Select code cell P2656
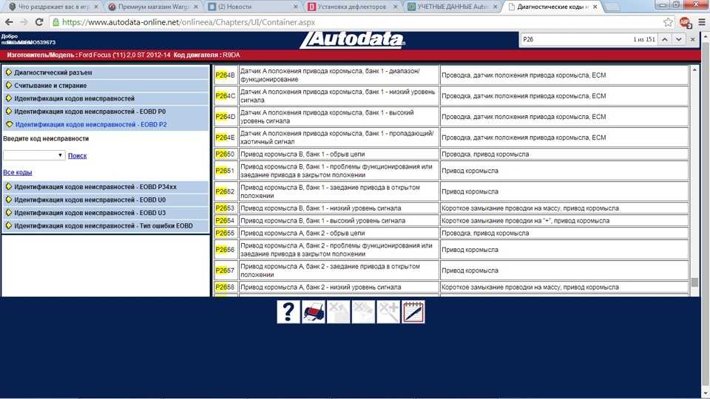 coord(226,250)
